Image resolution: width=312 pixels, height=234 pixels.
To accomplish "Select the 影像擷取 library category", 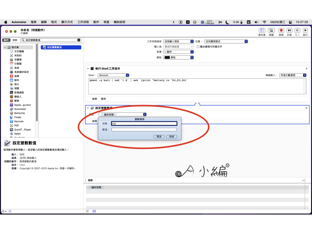I will (19, 93).
